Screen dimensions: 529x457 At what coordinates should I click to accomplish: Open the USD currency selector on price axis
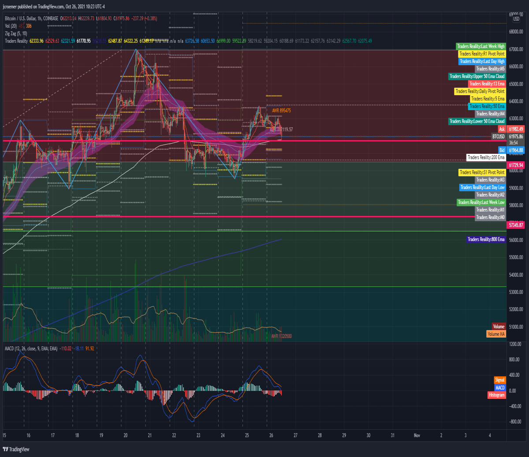(516, 19)
